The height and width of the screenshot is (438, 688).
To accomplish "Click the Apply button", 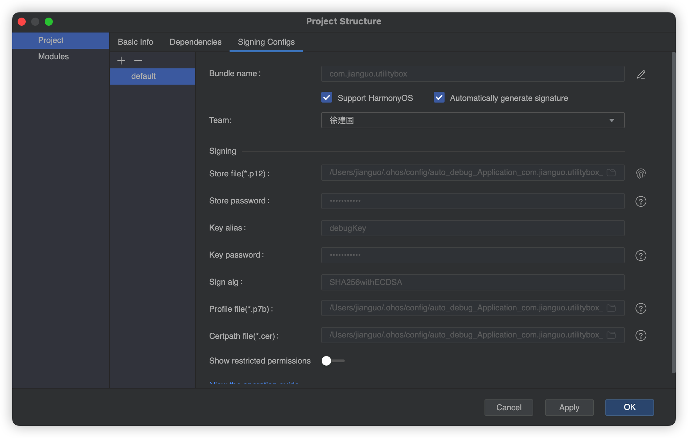I will click(x=569, y=407).
